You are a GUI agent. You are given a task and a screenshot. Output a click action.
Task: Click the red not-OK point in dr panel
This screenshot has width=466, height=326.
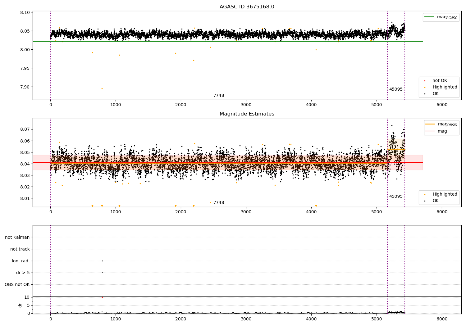pos(102,297)
